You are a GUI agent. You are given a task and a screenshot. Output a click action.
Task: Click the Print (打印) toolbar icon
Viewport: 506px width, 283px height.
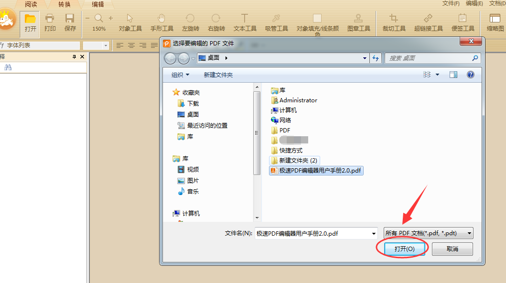point(50,22)
